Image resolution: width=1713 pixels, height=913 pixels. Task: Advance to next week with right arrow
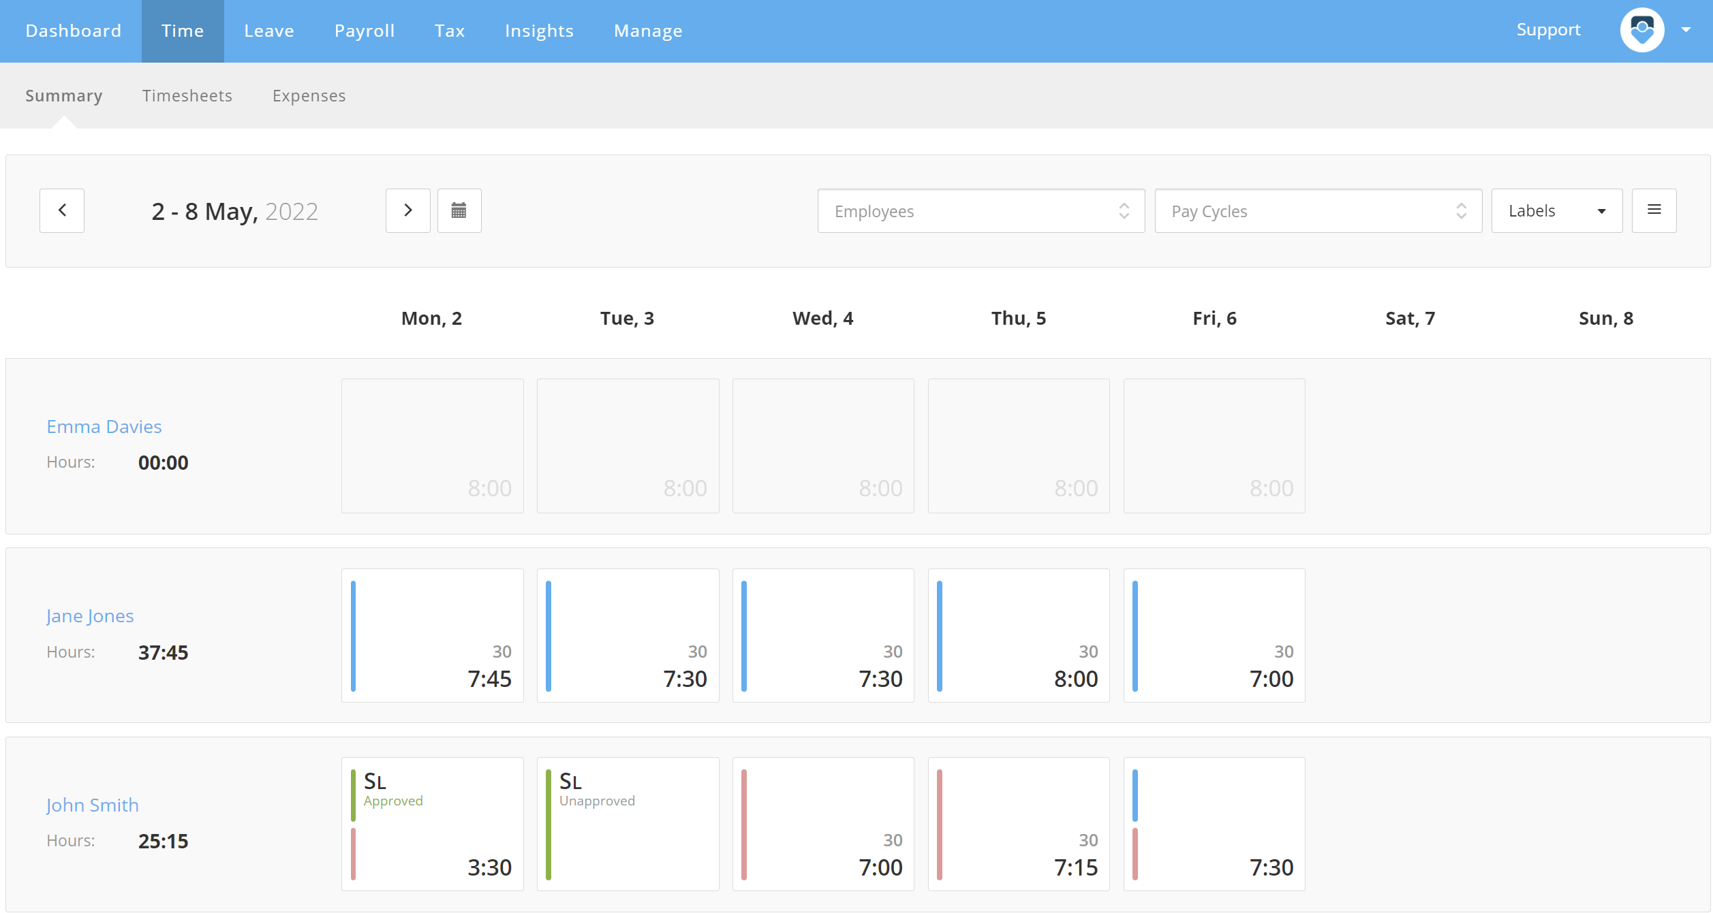[x=407, y=210]
